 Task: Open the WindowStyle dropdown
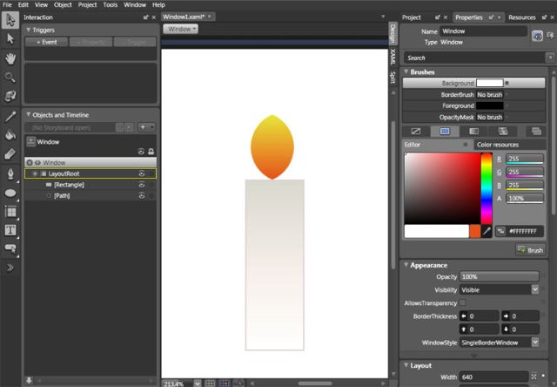click(535, 343)
